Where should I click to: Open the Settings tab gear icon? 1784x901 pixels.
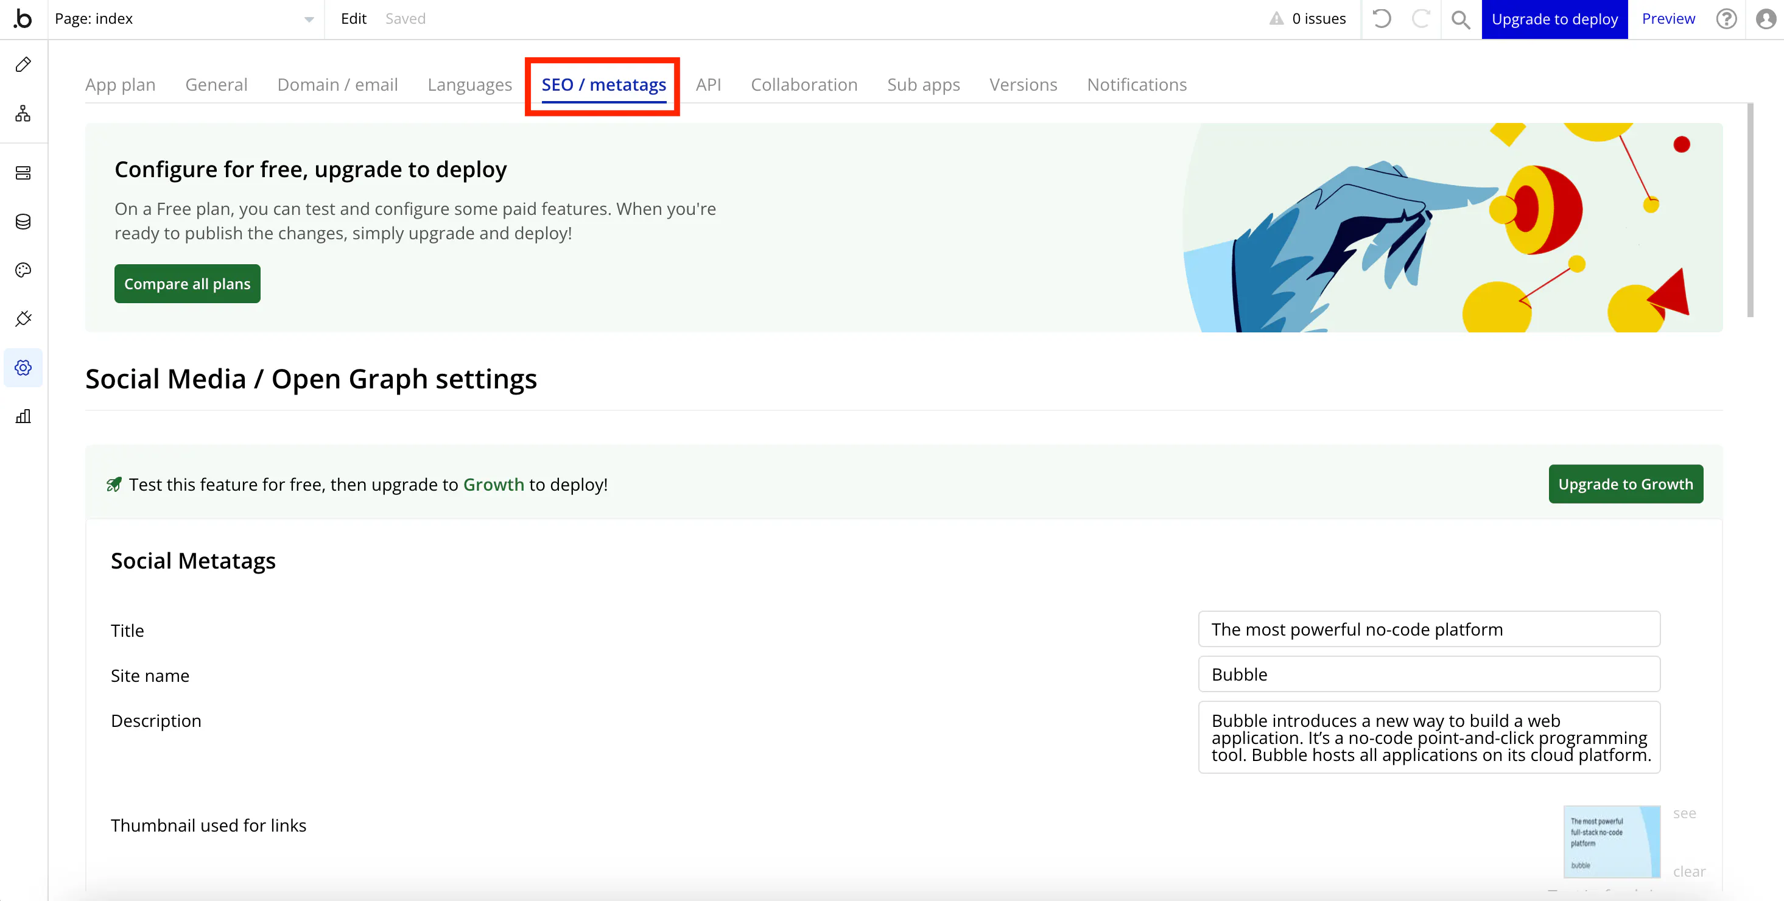click(x=23, y=368)
